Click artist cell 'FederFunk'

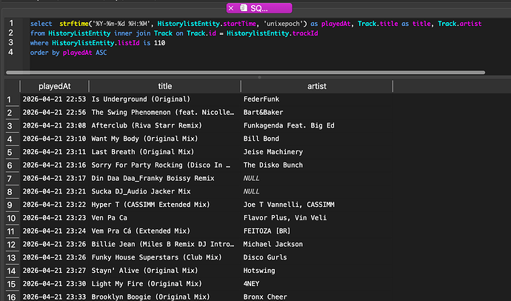pyautogui.click(x=317, y=99)
